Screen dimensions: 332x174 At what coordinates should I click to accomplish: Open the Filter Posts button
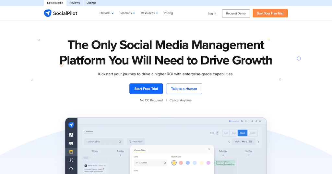tap(136, 142)
